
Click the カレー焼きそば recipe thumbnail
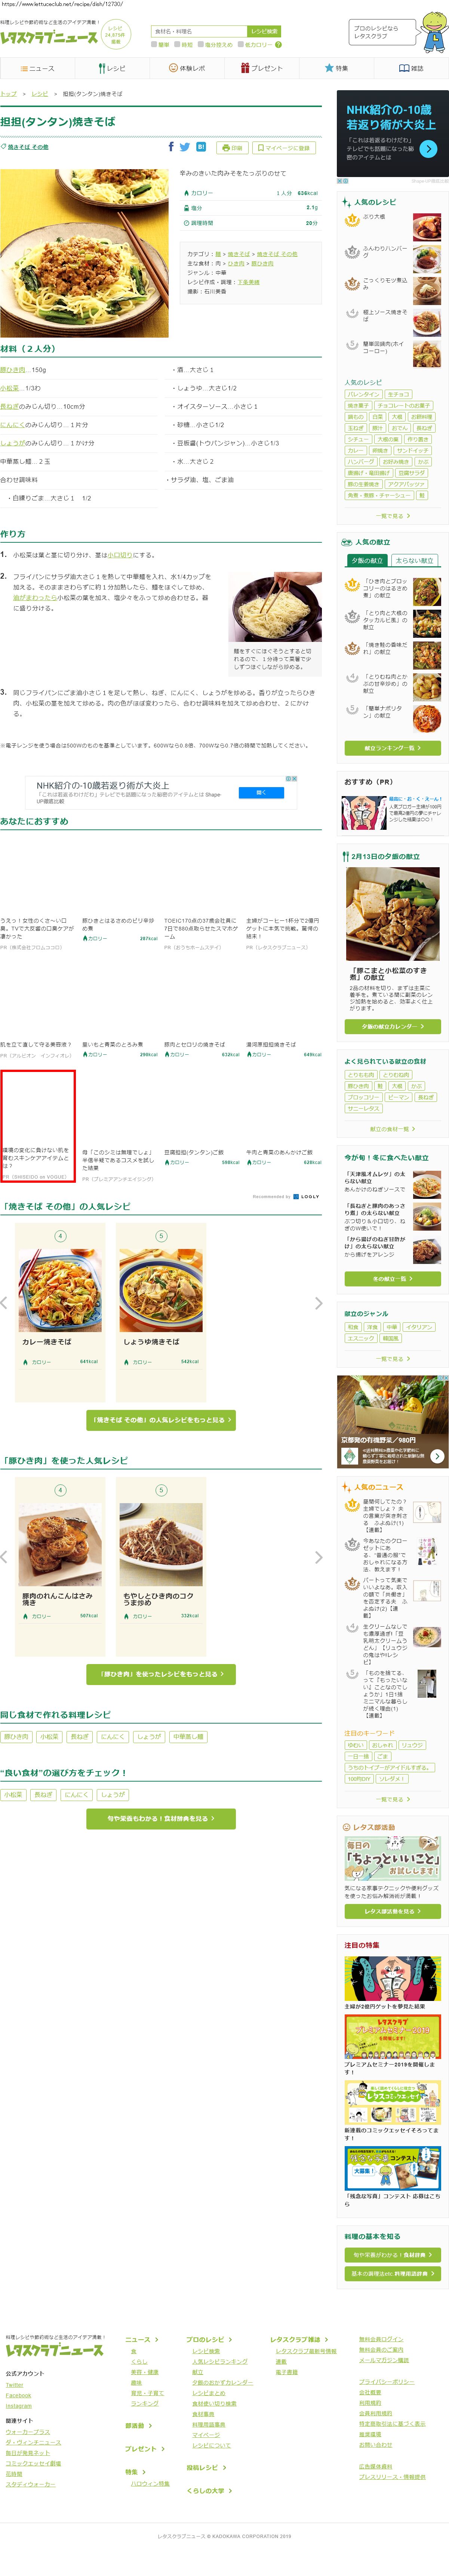[60, 1289]
